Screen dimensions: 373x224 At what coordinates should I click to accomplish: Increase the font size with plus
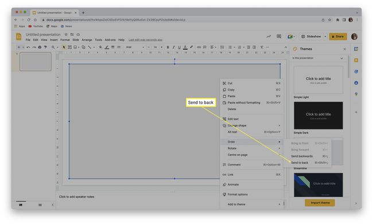tap(161, 48)
